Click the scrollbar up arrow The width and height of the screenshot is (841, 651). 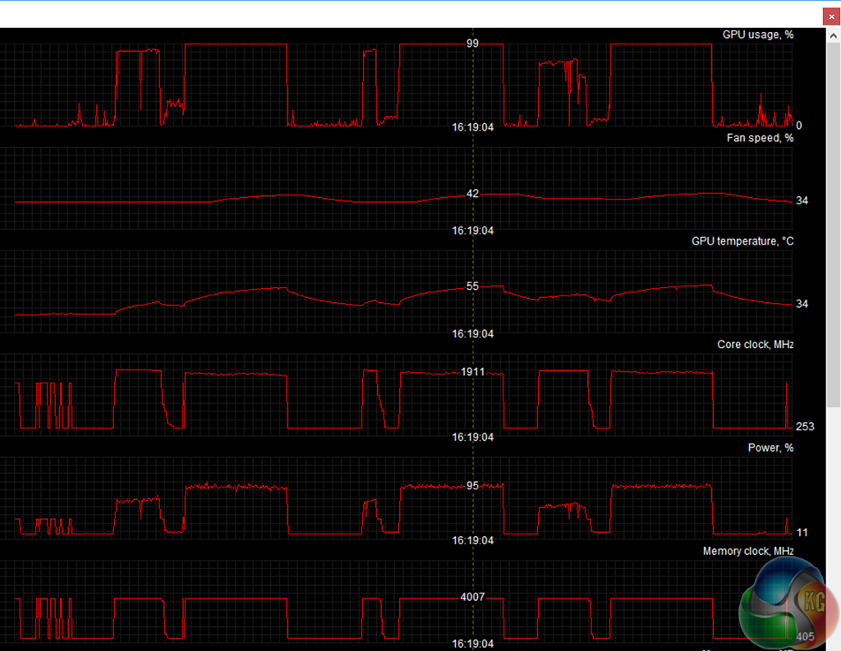pyautogui.click(x=833, y=36)
